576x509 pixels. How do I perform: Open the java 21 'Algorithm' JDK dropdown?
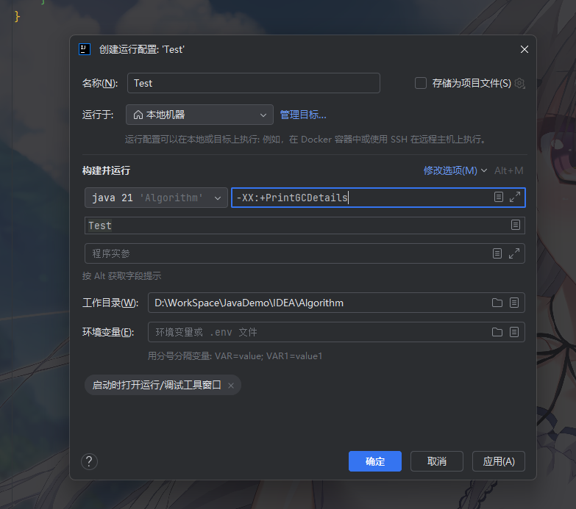(156, 198)
